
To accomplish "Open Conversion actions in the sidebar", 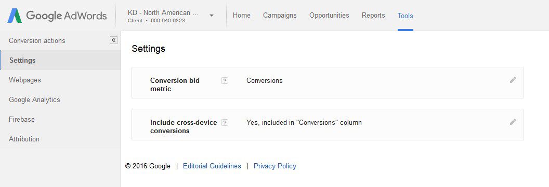I will pyautogui.click(x=37, y=40).
